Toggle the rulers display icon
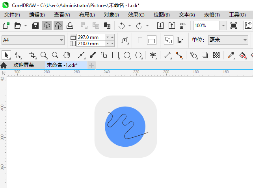Screen dimensions: 253x188 coord(248,26)
